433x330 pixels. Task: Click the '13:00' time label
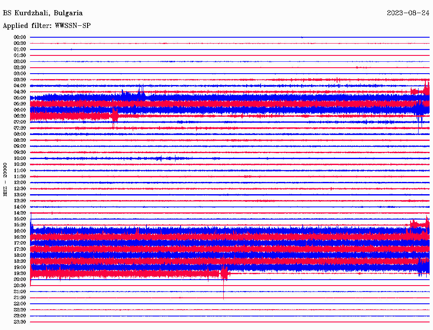[20, 195]
